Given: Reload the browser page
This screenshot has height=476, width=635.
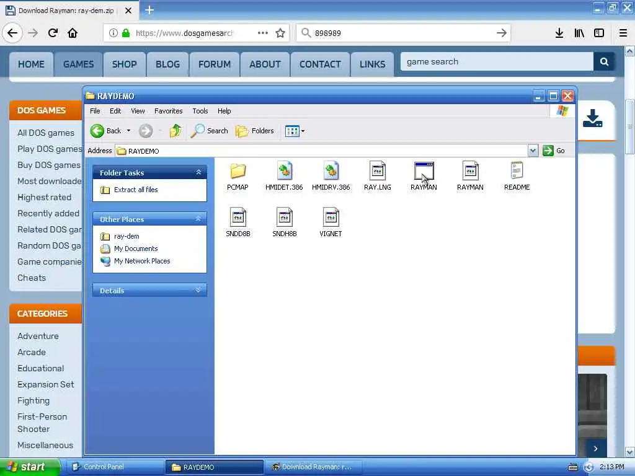Looking at the screenshot, I should pyautogui.click(x=53, y=33).
